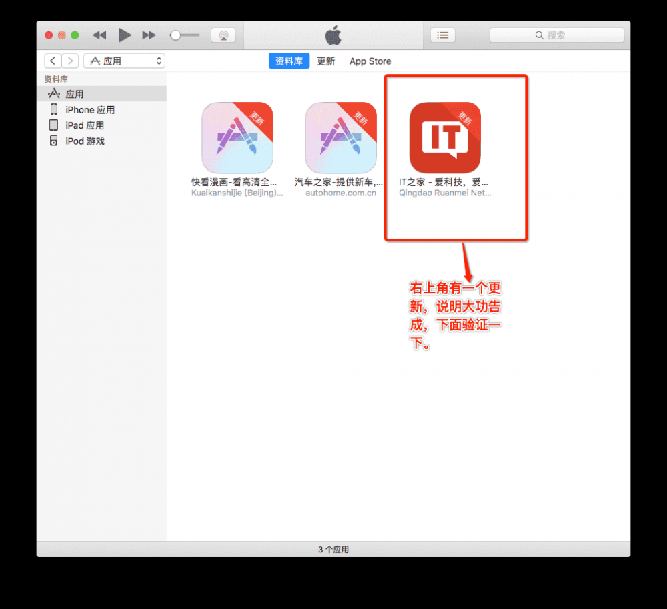The height and width of the screenshot is (609, 667).
Task: Go back using the left navigation arrow
Action: click(52, 60)
